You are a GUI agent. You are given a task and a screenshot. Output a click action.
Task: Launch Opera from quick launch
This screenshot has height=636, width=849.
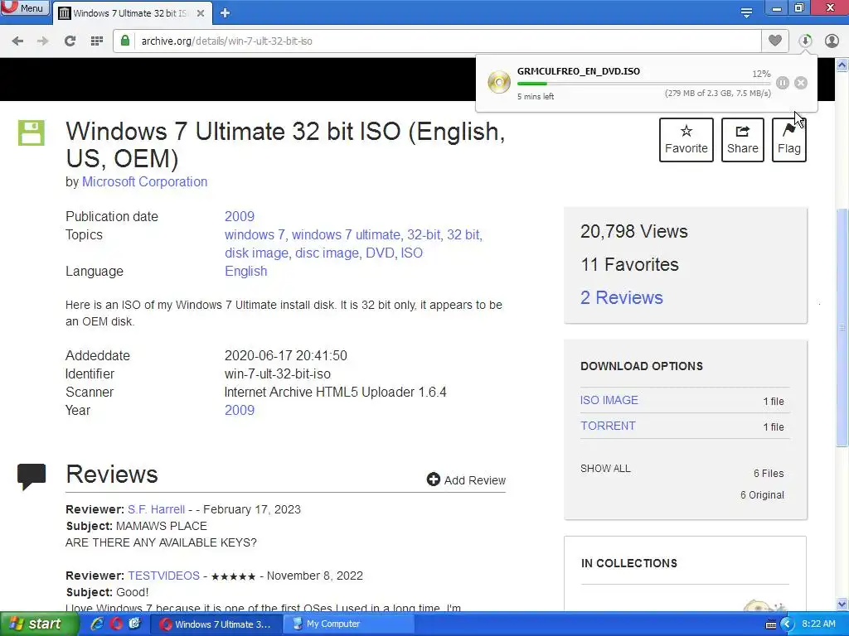coord(116,624)
